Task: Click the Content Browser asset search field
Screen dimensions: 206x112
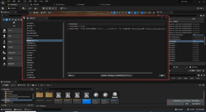Action: tap(67, 89)
